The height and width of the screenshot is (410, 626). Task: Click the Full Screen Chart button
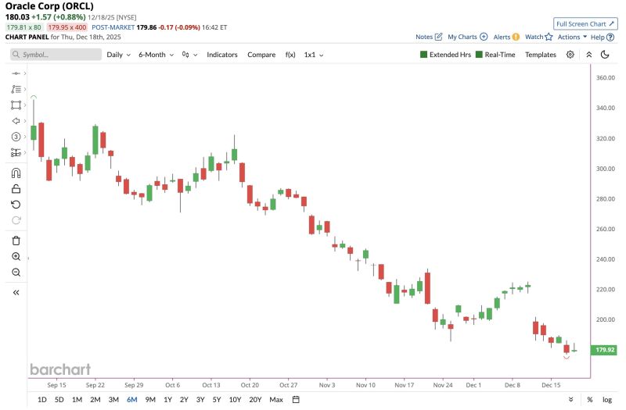pos(585,23)
